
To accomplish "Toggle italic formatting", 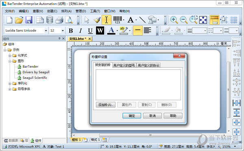I will (x=81, y=30).
